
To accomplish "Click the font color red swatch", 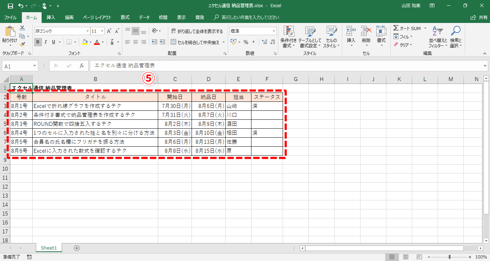I will click(x=96, y=42).
